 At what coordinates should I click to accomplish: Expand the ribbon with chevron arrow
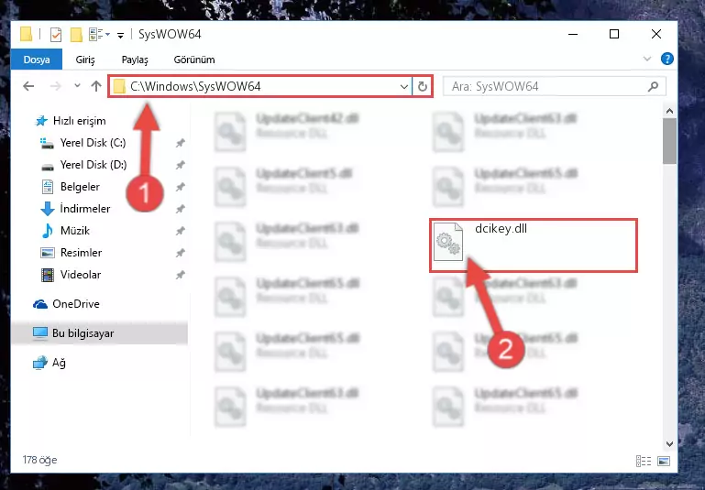click(x=647, y=59)
